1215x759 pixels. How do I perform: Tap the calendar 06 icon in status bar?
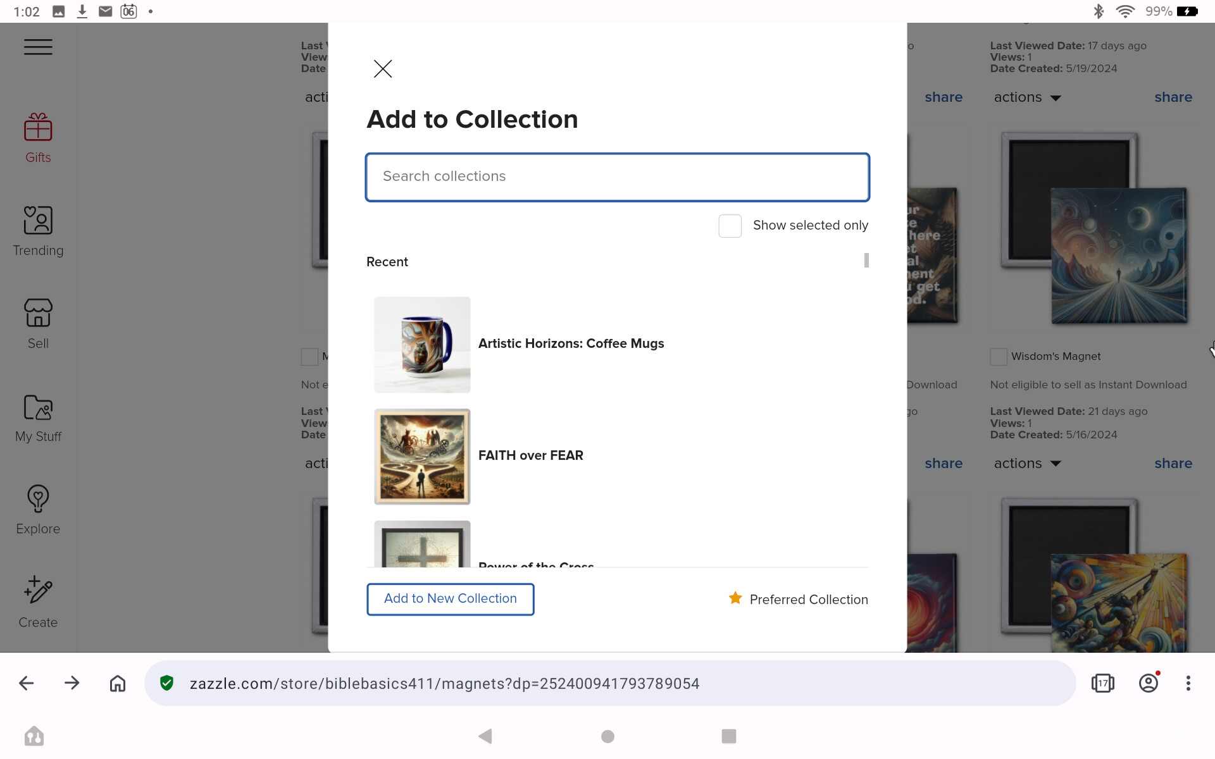tap(129, 11)
